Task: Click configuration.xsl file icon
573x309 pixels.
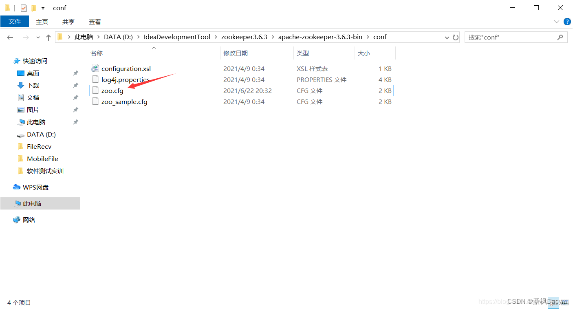Action: 95,68
